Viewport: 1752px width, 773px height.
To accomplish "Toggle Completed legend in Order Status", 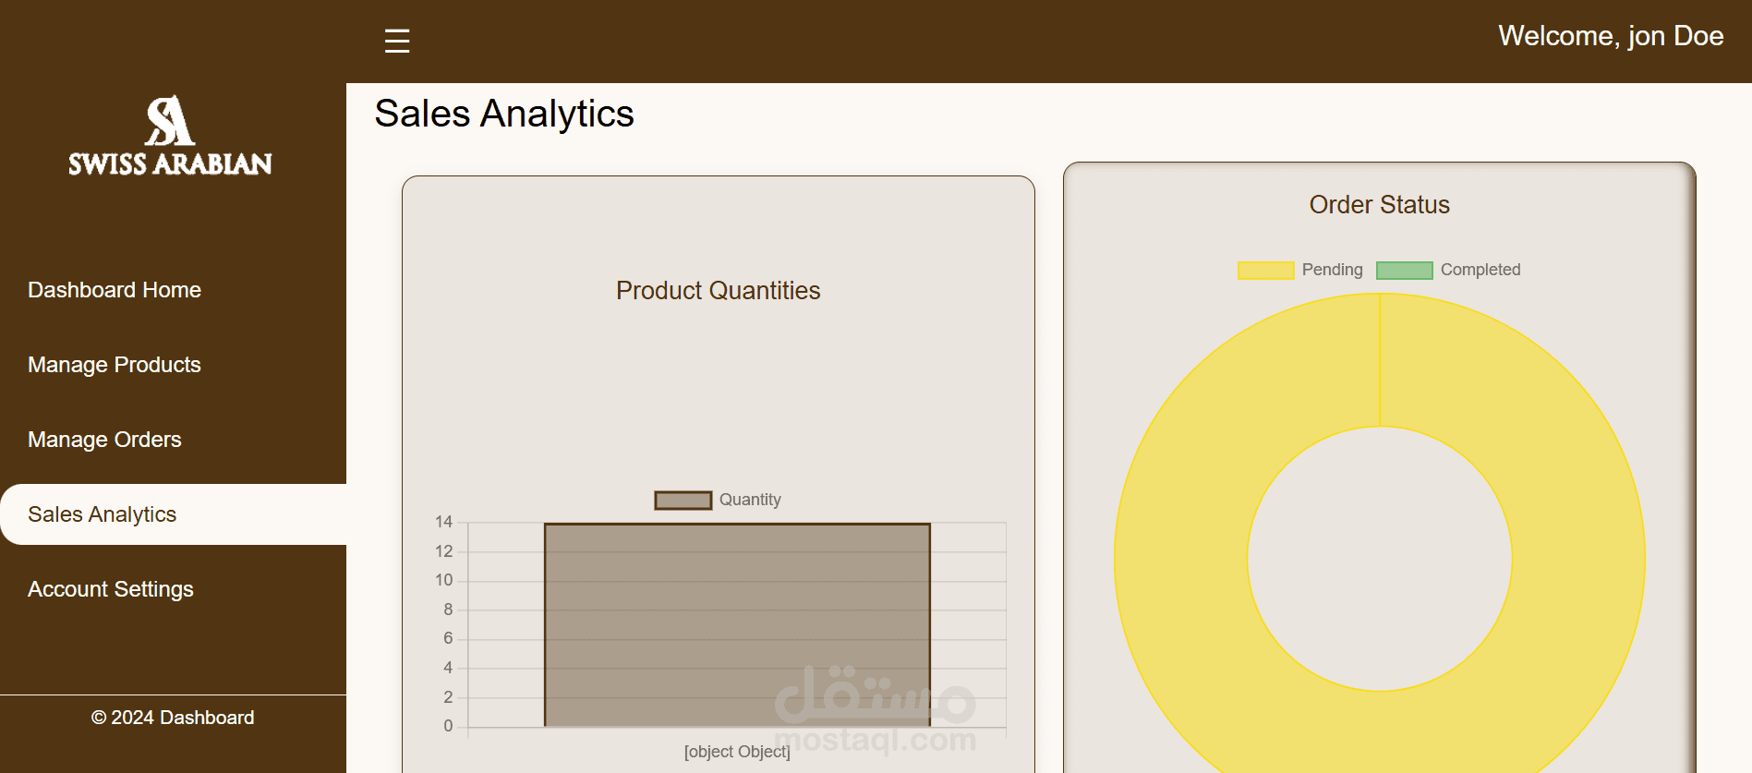I will tap(1480, 270).
